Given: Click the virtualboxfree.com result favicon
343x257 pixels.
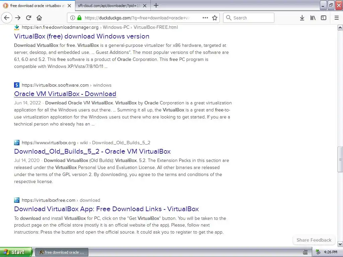Looking at the screenshot, I should click(x=17, y=200).
